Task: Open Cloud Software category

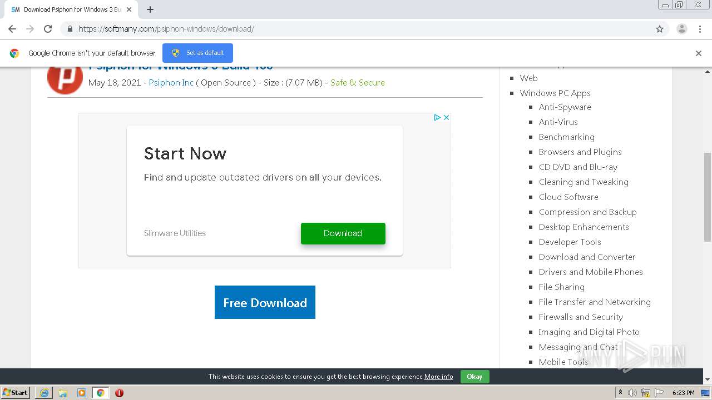Action: click(568, 197)
